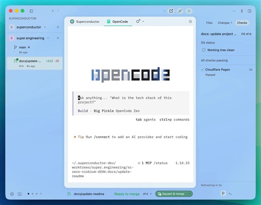The width and height of the screenshot is (261, 205).
Task: Open settings with the gear icon
Action: coord(12,194)
